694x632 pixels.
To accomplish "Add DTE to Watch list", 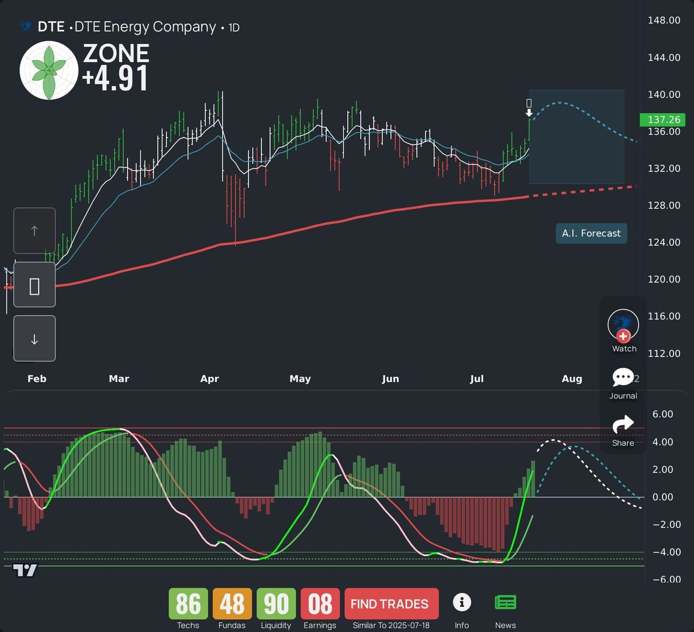I will tap(623, 325).
